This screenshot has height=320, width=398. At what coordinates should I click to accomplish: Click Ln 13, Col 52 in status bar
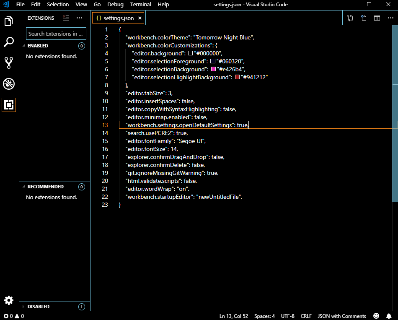(x=234, y=316)
